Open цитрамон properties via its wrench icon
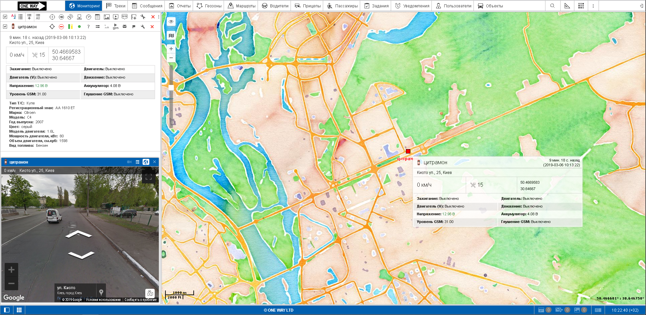The width and height of the screenshot is (646, 315). 143,27
